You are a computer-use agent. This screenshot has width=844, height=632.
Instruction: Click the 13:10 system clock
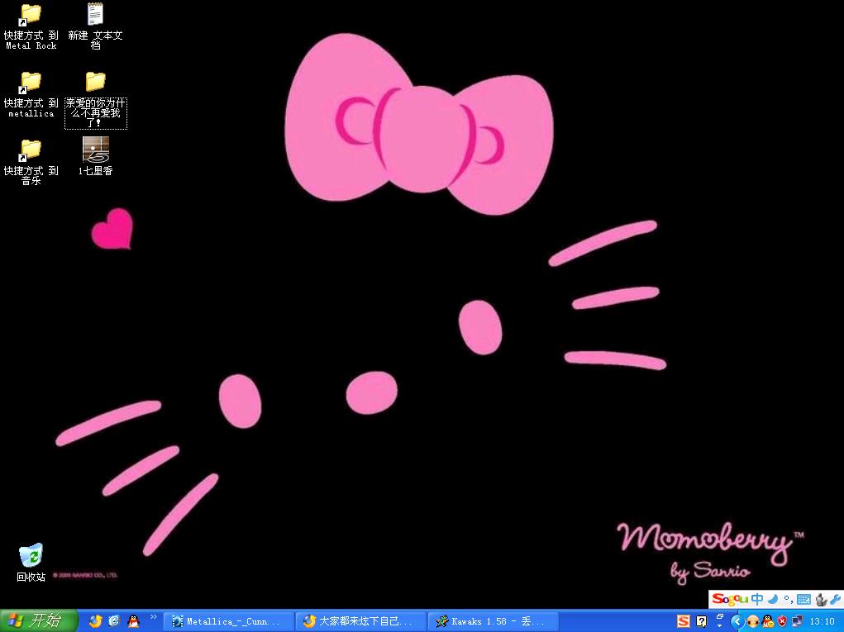click(822, 622)
